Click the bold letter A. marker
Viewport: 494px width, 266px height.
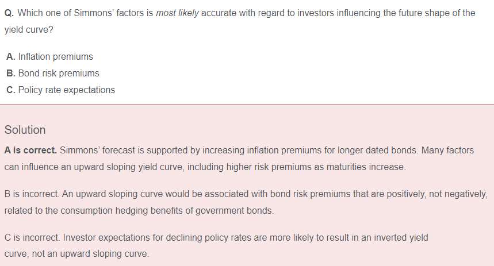(x=11, y=57)
